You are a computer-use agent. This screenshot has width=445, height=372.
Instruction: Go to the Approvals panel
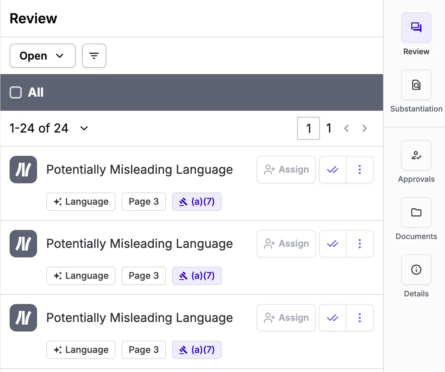(416, 155)
